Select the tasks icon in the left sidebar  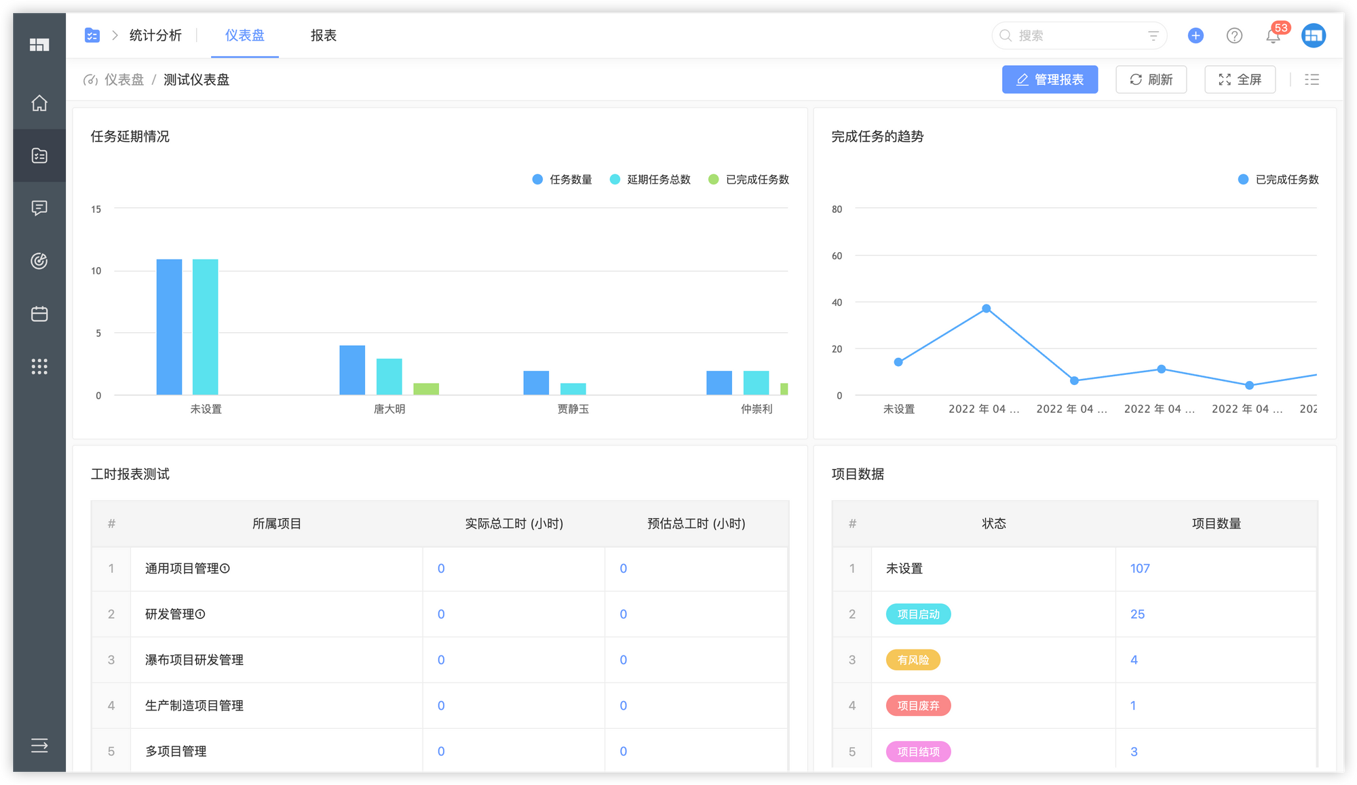point(39,155)
